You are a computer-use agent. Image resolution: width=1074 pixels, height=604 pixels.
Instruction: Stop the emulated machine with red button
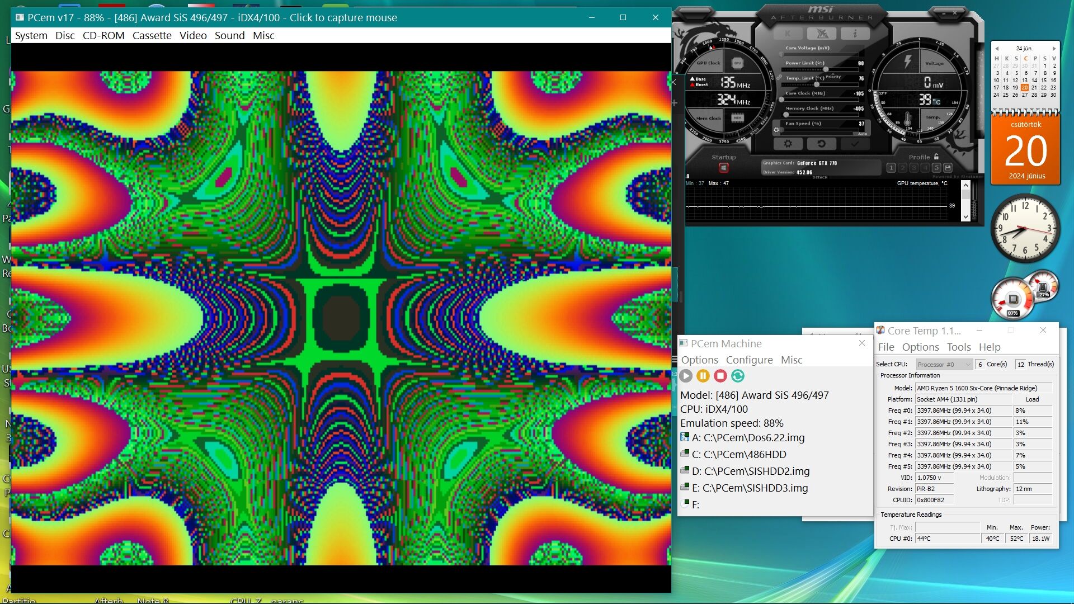pyautogui.click(x=720, y=376)
